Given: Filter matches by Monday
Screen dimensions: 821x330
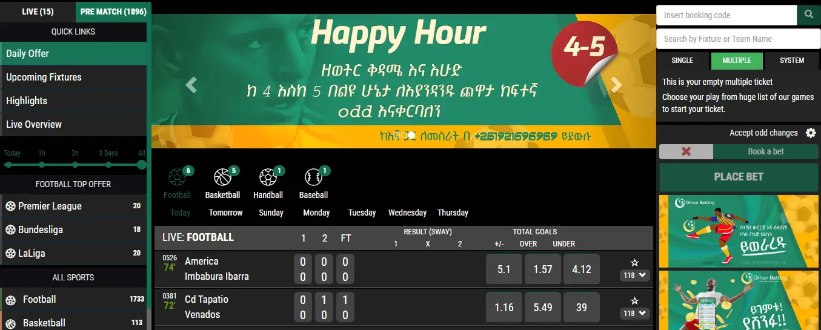Looking at the screenshot, I should pos(316,213).
